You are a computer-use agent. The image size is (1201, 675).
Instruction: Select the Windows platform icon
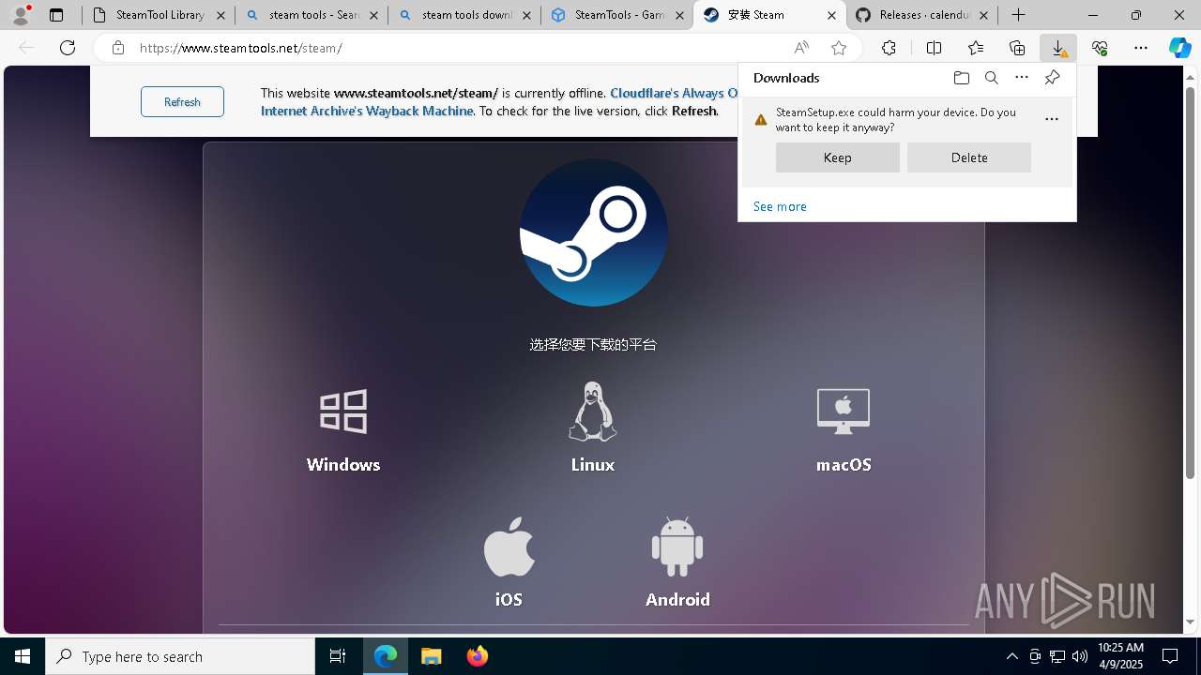pos(343,412)
